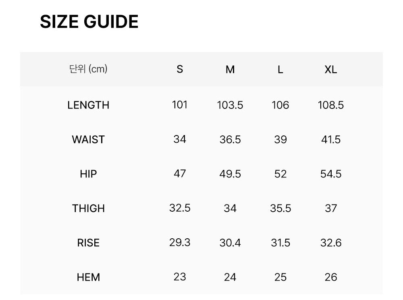Click the HIP row label
Screen dimensions: 403x300
click(88, 174)
